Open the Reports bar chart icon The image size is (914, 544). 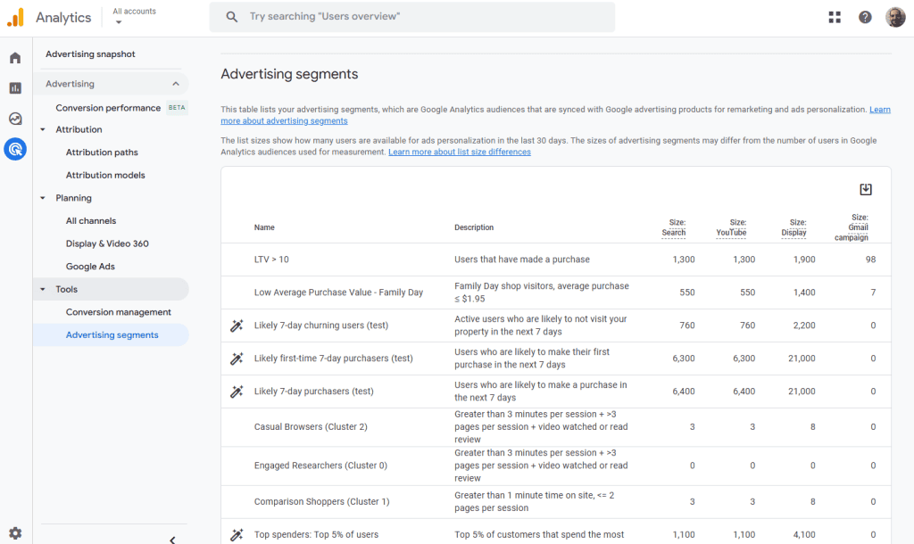[15, 88]
